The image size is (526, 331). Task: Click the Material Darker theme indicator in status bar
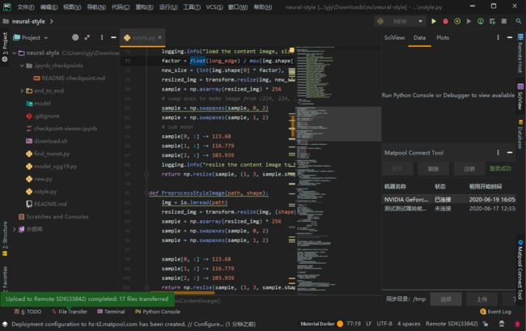(x=321, y=324)
